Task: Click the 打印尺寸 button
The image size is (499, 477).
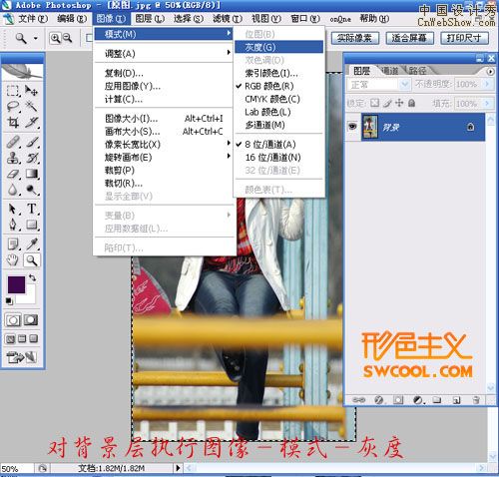Action: click(x=464, y=38)
